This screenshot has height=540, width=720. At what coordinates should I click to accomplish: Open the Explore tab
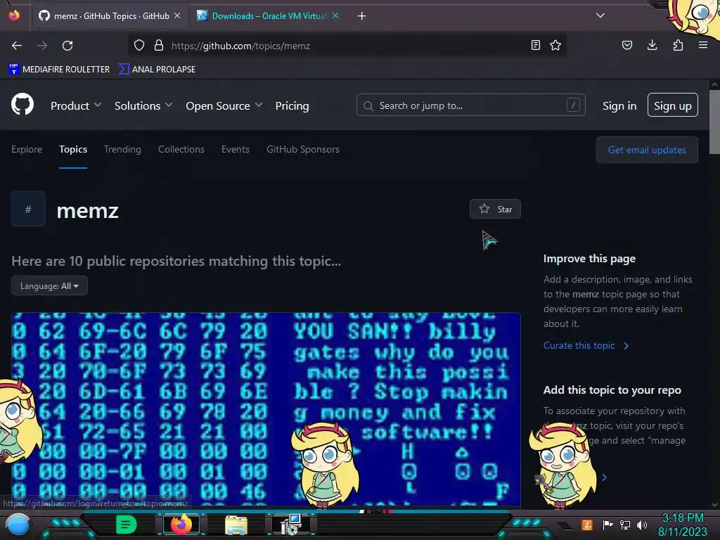(27, 149)
